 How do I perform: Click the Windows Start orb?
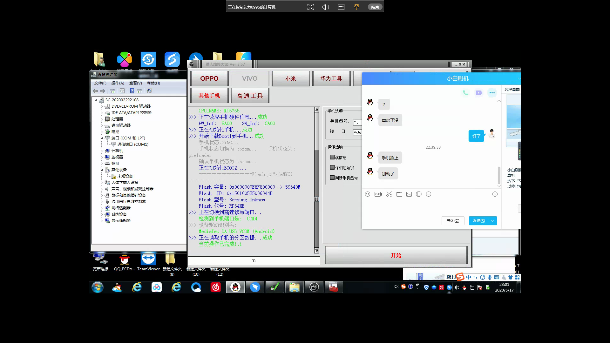98,287
